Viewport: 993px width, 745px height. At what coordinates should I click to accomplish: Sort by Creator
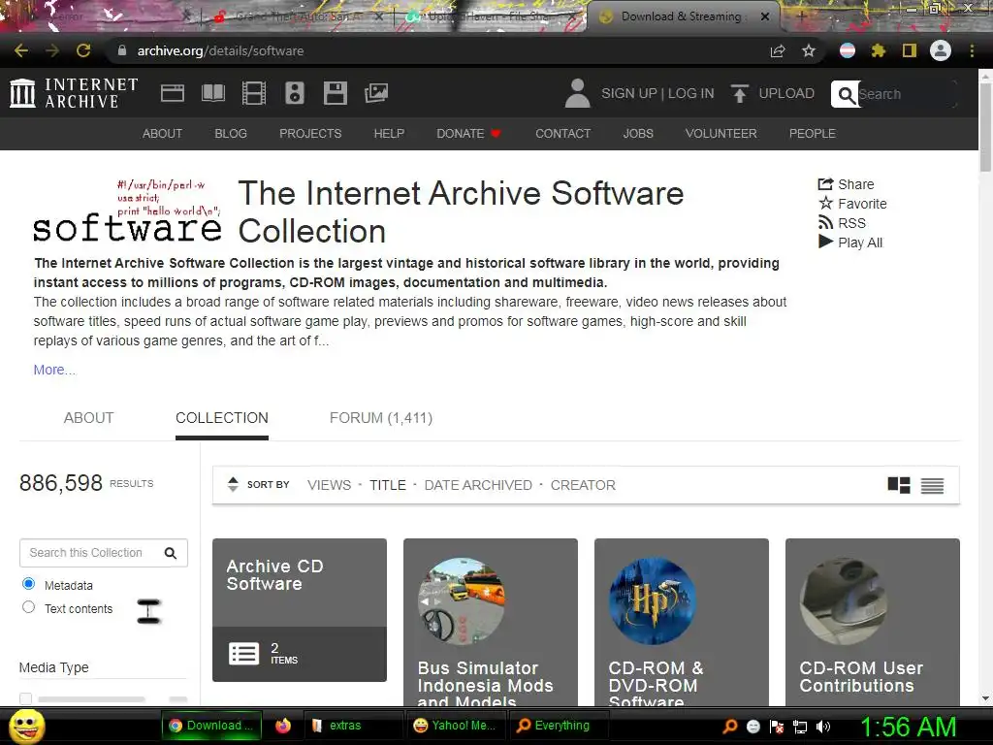click(583, 485)
